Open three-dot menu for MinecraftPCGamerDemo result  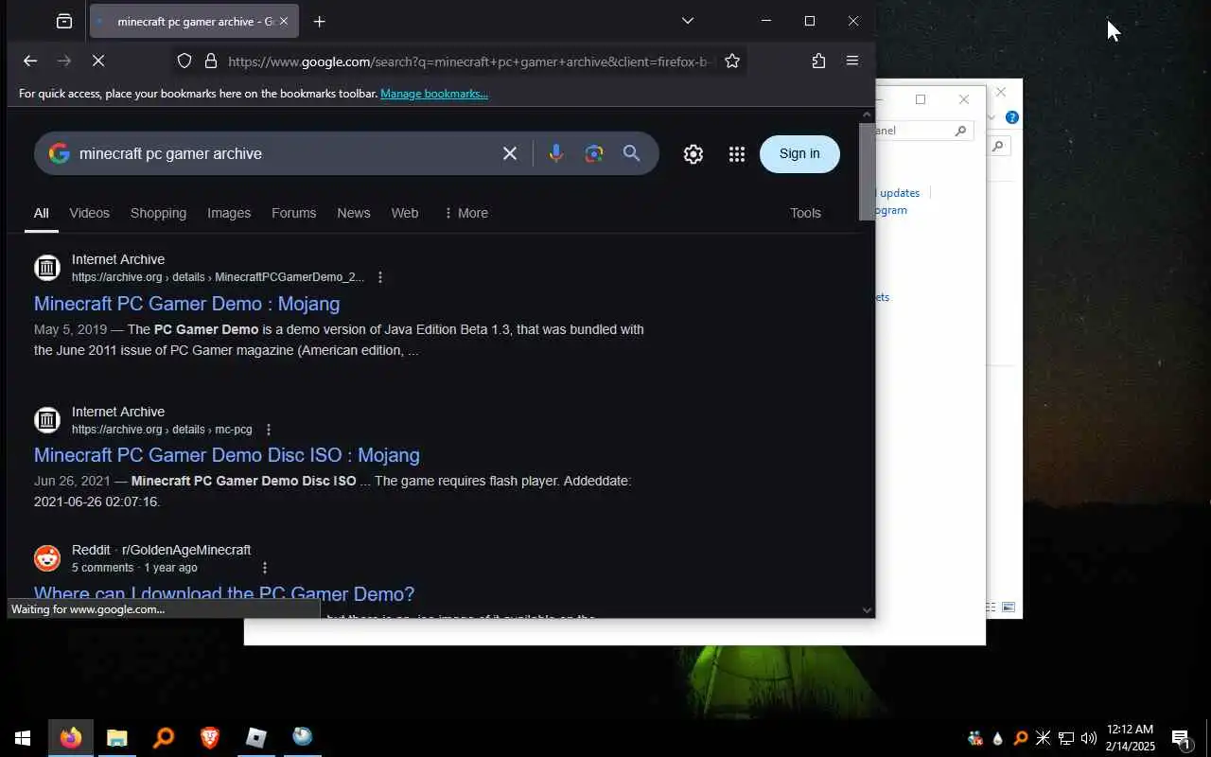pos(380,277)
